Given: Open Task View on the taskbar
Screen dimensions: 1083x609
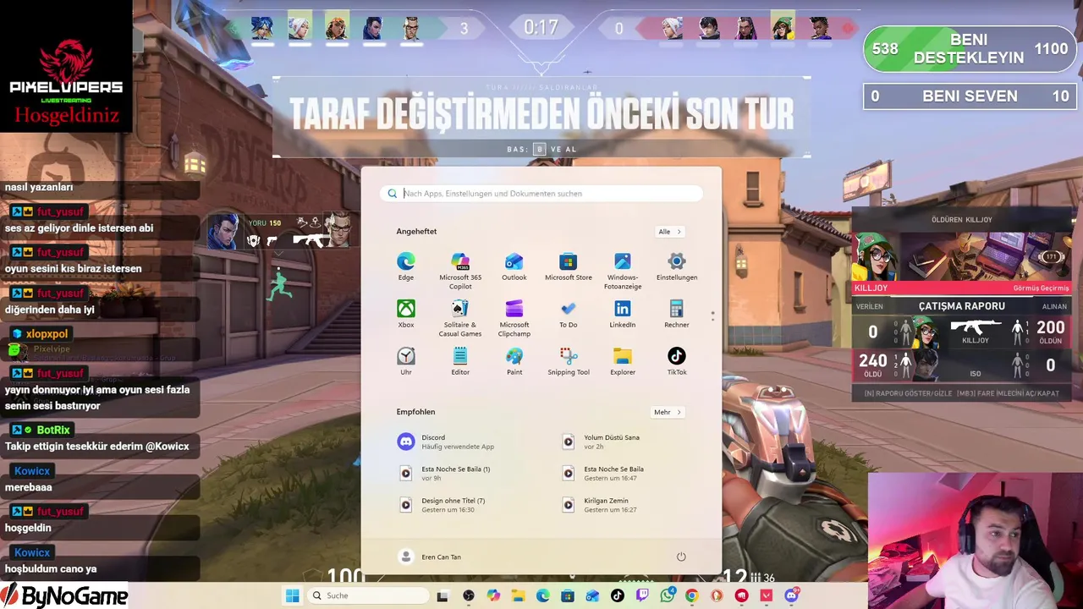Looking at the screenshot, I should 442,595.
